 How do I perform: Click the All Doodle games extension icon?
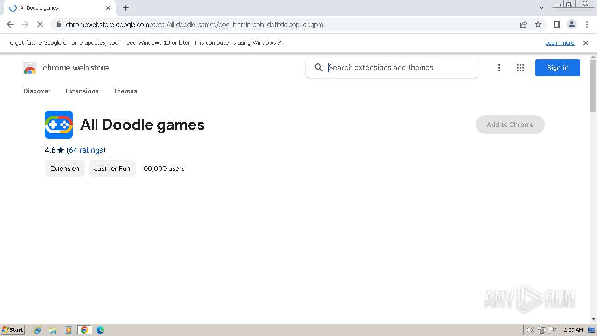pyautogui.click(x=59, y=125)
